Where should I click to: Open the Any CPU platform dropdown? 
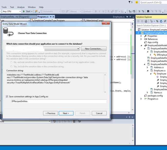(x=20, y=11)
